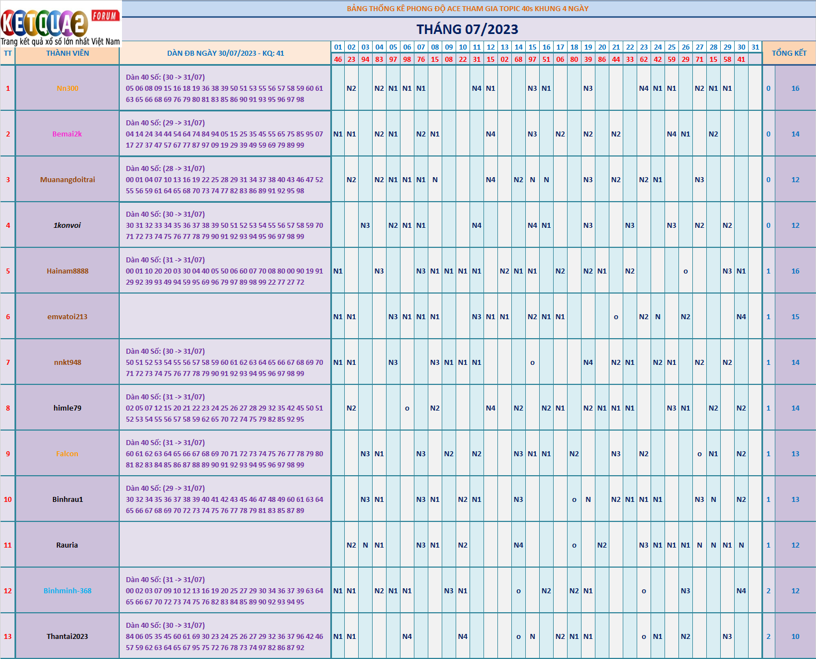The height and width of the screenshot is (659, 816).
Task: Click Bemai2k's N1 cell under day 01
Action: (x=338, y=134)
